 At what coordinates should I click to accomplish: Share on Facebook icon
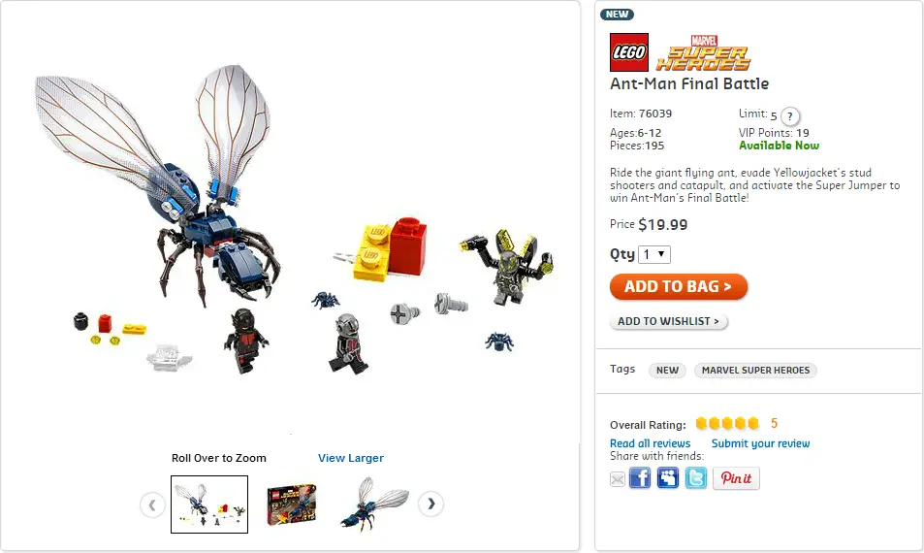point(640,477)
